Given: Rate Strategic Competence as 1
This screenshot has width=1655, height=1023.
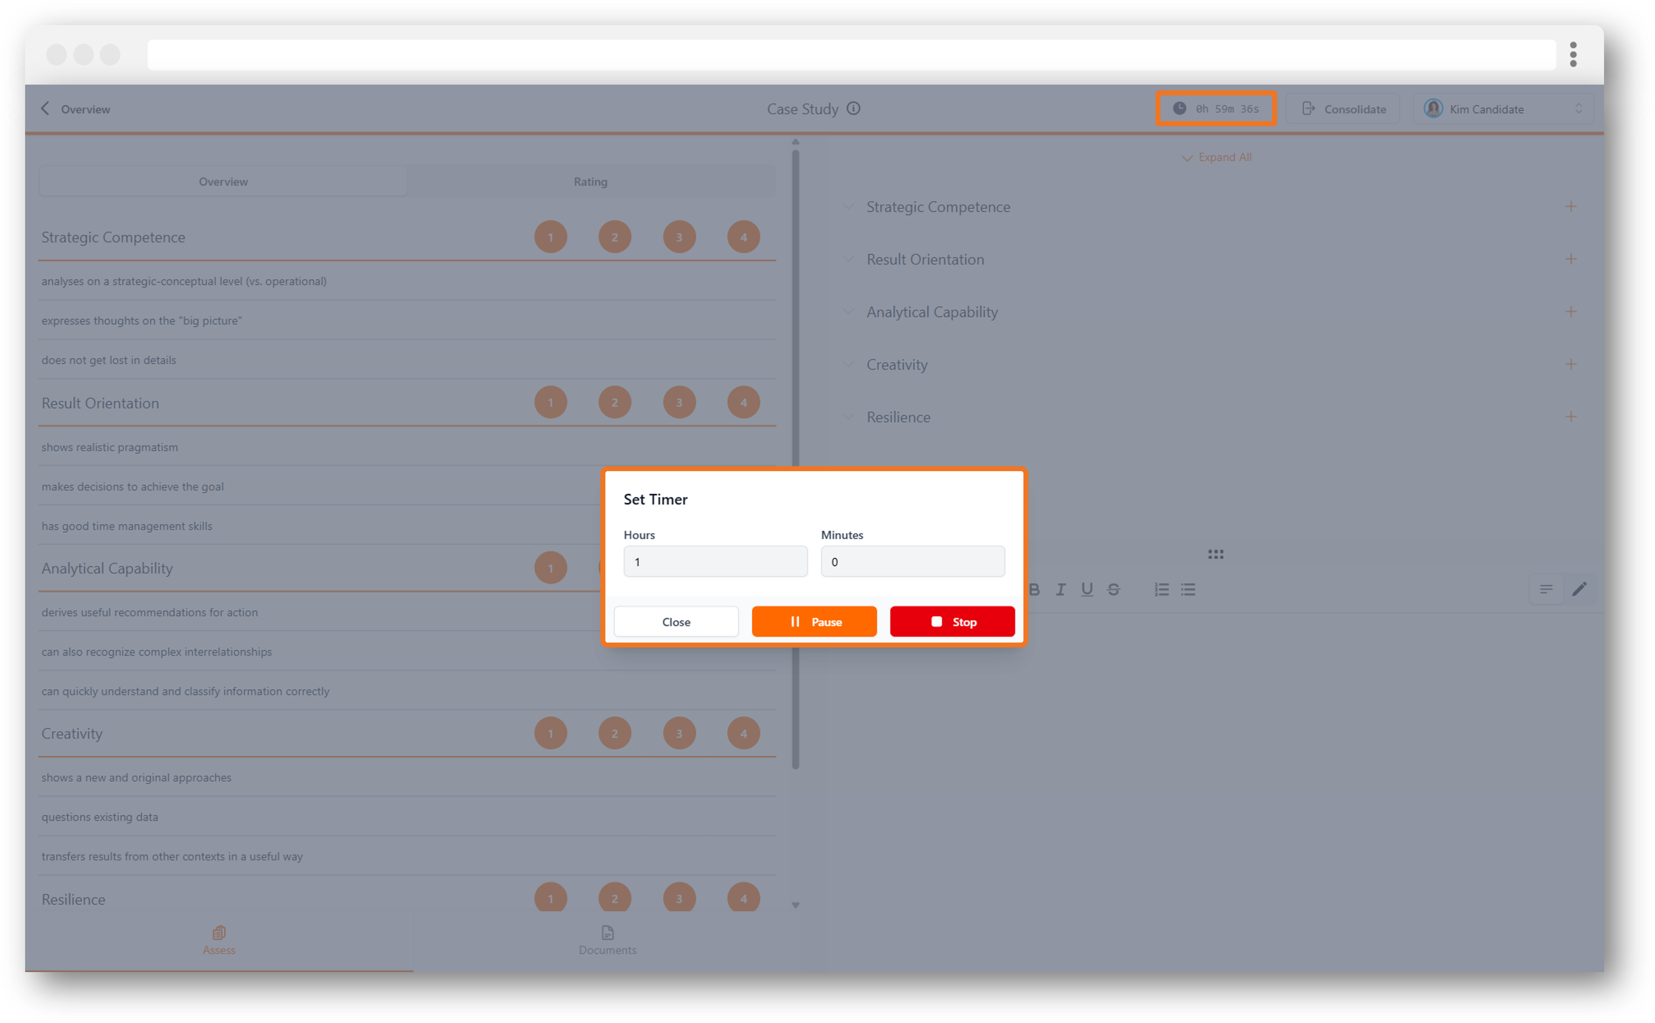Looking at the screenshot, I should pos(550,237).
